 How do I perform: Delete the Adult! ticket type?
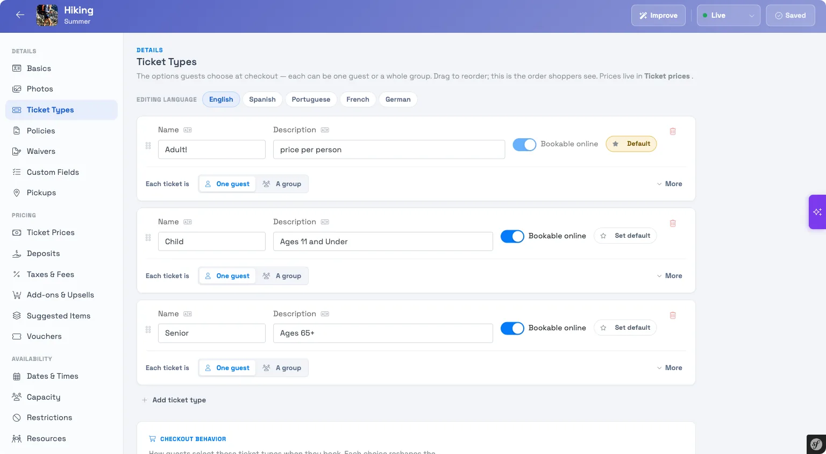point(673,131)
